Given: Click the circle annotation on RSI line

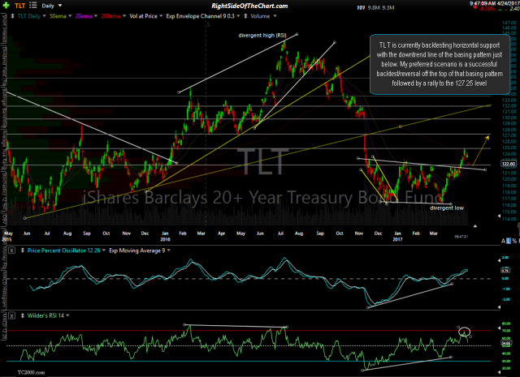Looking at the screenshot, I should click(464, 331).
